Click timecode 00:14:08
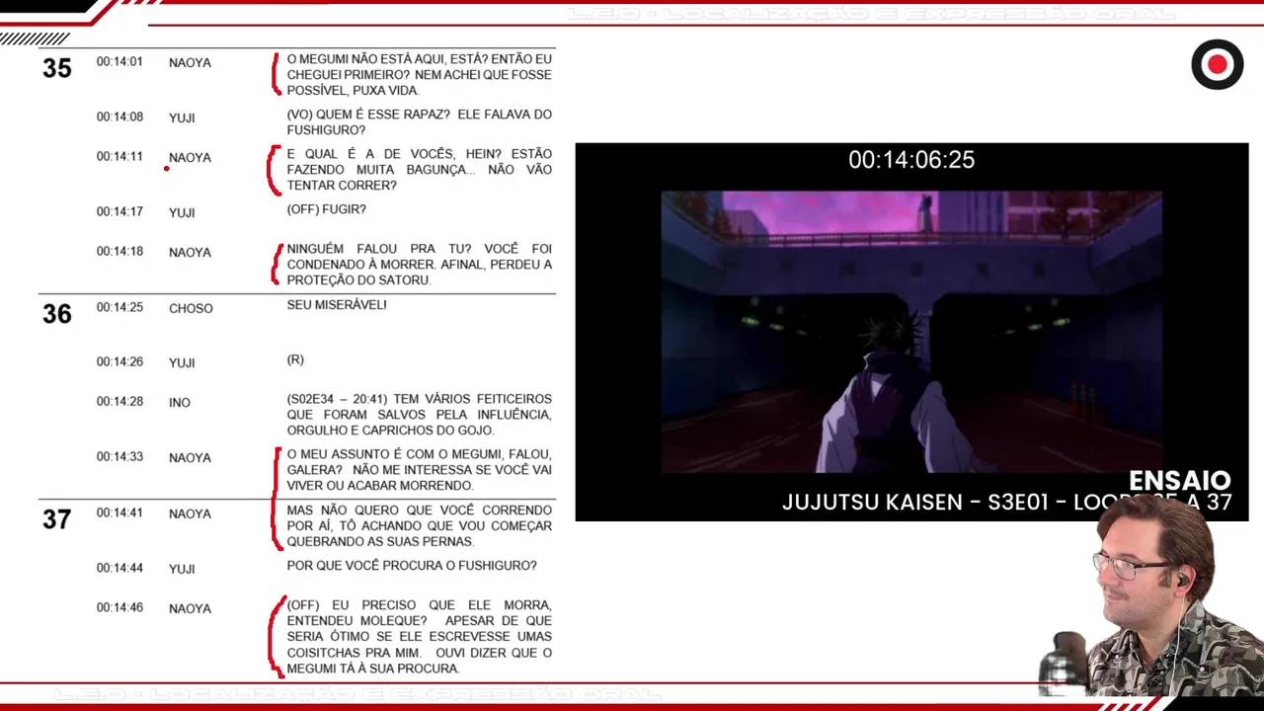The height and width of the screenshot is (711, 1264). pos(119,117)
